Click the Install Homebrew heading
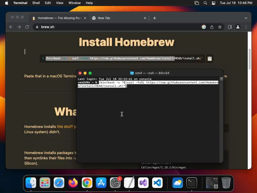 tap(126, 42)
